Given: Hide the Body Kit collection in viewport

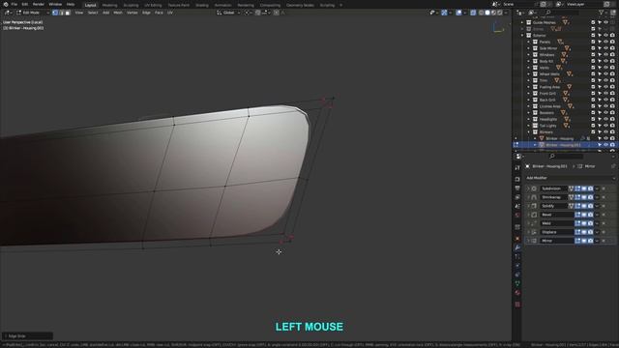Looking at the screenshot, I should point(606,61).
